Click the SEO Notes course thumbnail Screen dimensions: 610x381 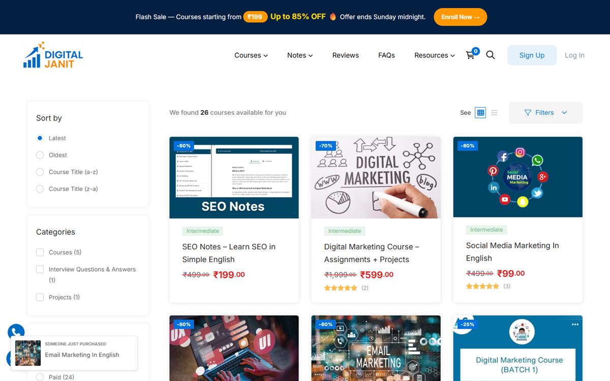(234, 177)
